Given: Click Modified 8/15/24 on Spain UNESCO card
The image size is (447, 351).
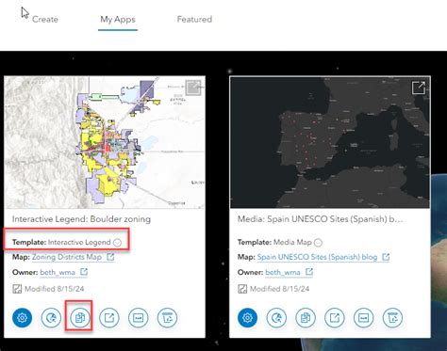Looking at the screenshot, I should (279, 289).
